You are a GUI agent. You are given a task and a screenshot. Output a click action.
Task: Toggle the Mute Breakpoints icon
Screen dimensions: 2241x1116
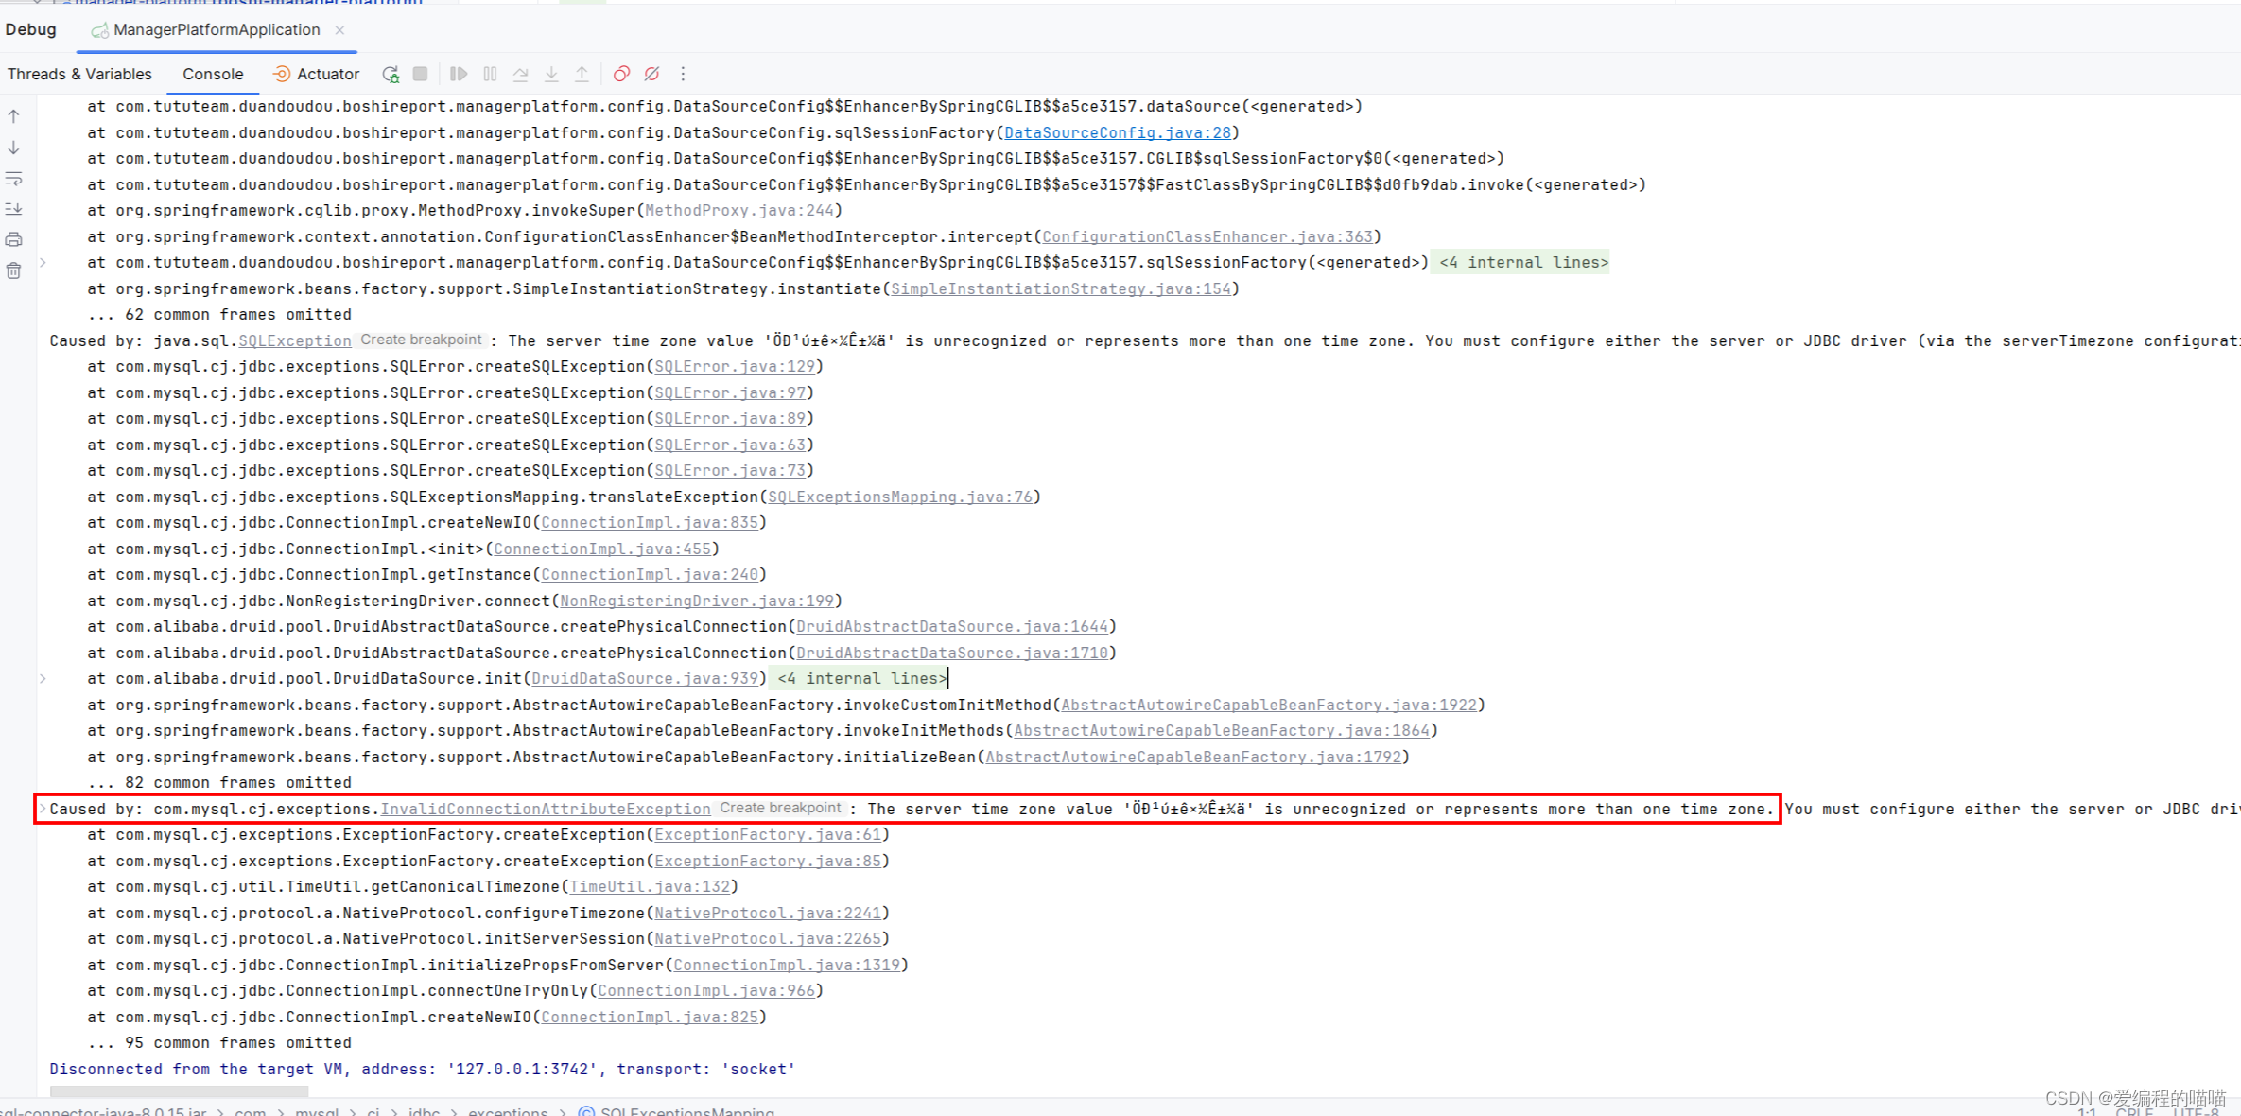coord(652,74)
